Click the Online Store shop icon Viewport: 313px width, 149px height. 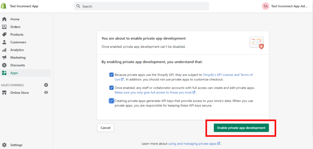[x=4, y=93]
